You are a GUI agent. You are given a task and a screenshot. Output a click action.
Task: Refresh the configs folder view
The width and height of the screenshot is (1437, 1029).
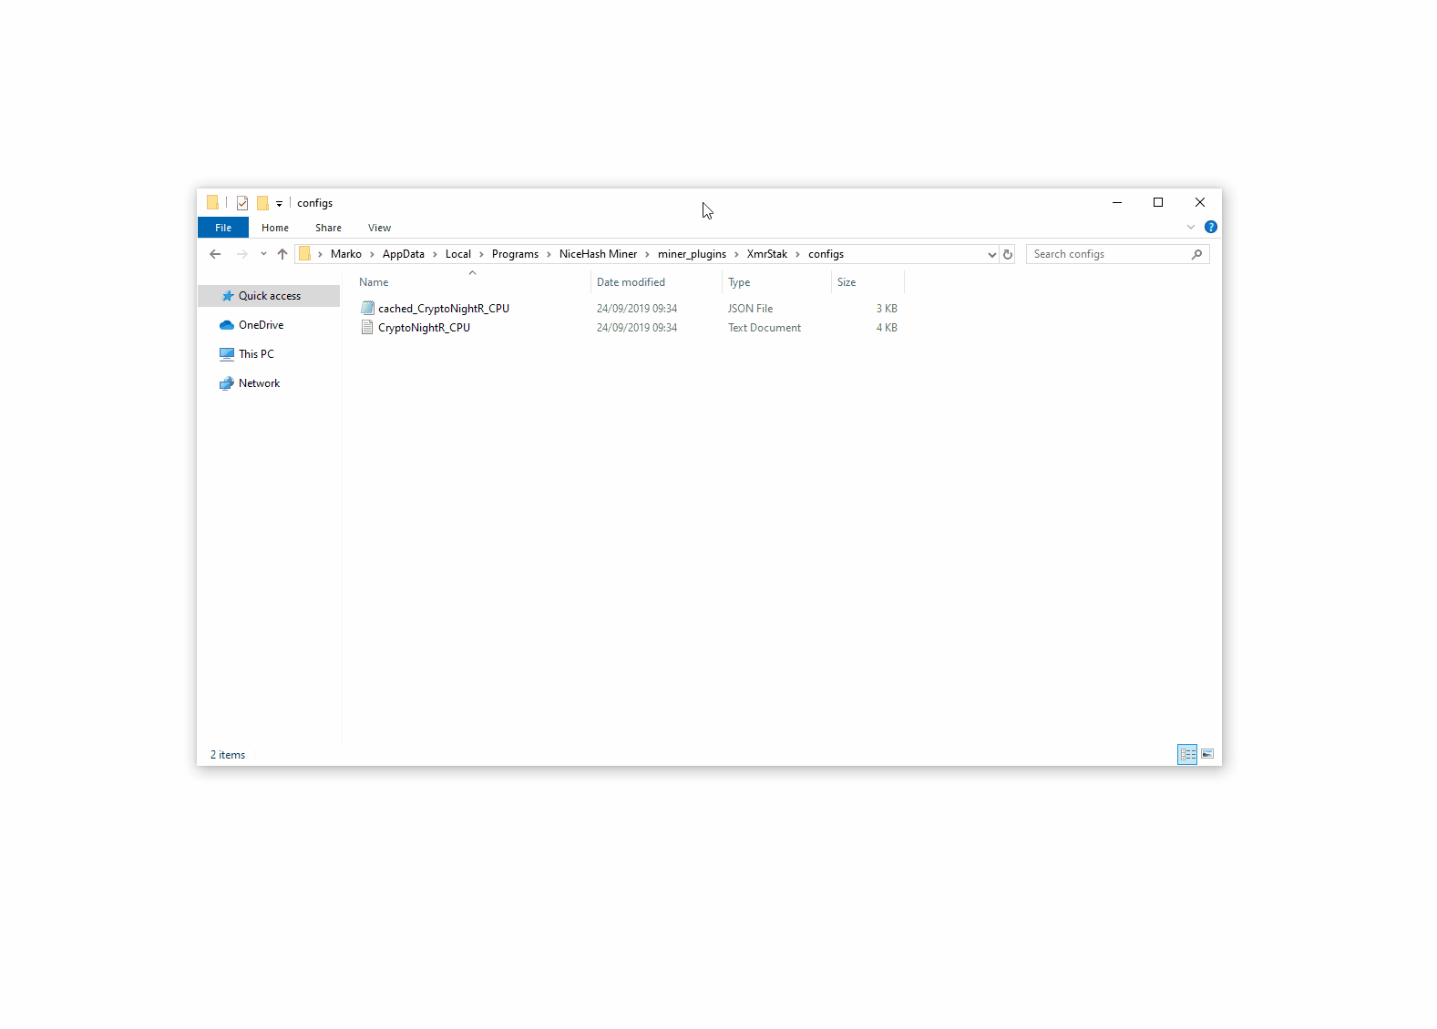(1008, 254)
